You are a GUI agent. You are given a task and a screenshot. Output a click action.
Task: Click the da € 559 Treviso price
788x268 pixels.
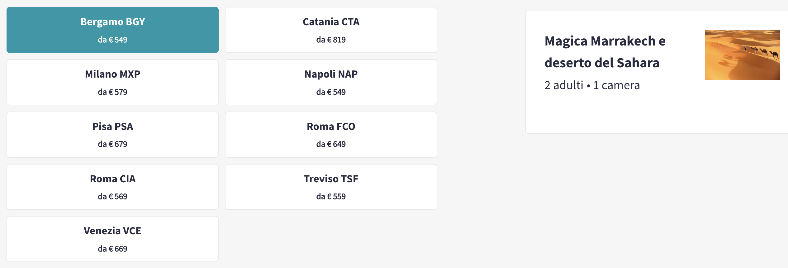coord(331,196)
